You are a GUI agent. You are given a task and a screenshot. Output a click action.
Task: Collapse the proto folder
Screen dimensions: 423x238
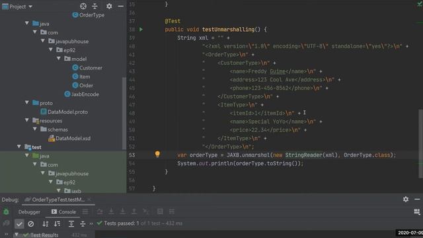pos(27,102)
